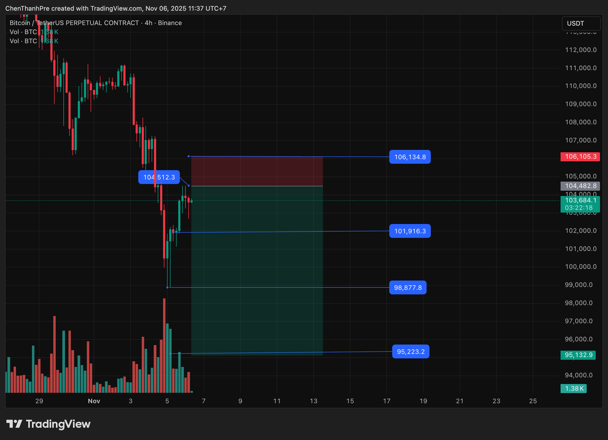This screenshot has height=440, width=608.
Task: Click the TradingView logo
Action: (48, 424)
